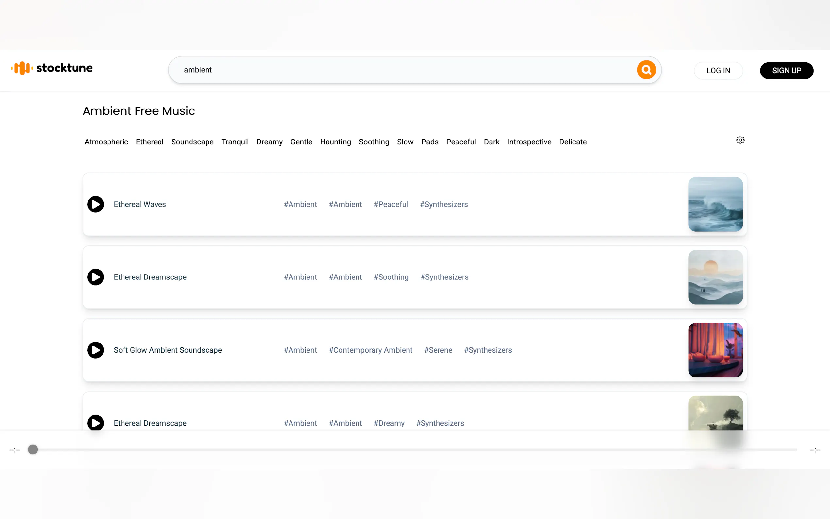Click the #Serene hashtag link
This screenshot has height=519, width=830.
pos(438,350)
